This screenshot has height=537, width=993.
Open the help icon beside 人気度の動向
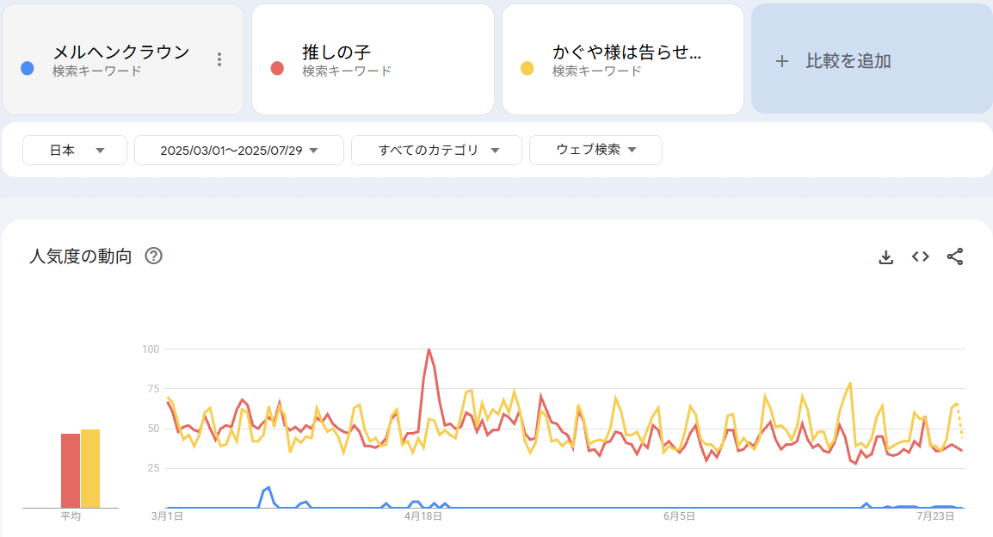154,256
